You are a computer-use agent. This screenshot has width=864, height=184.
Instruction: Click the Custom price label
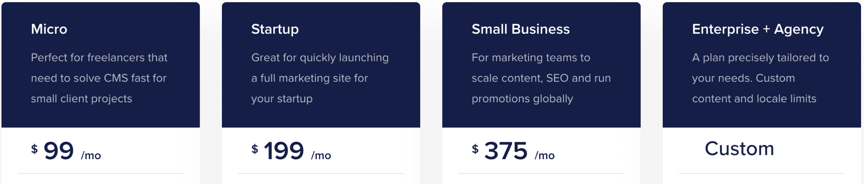(x=739, y=149)
